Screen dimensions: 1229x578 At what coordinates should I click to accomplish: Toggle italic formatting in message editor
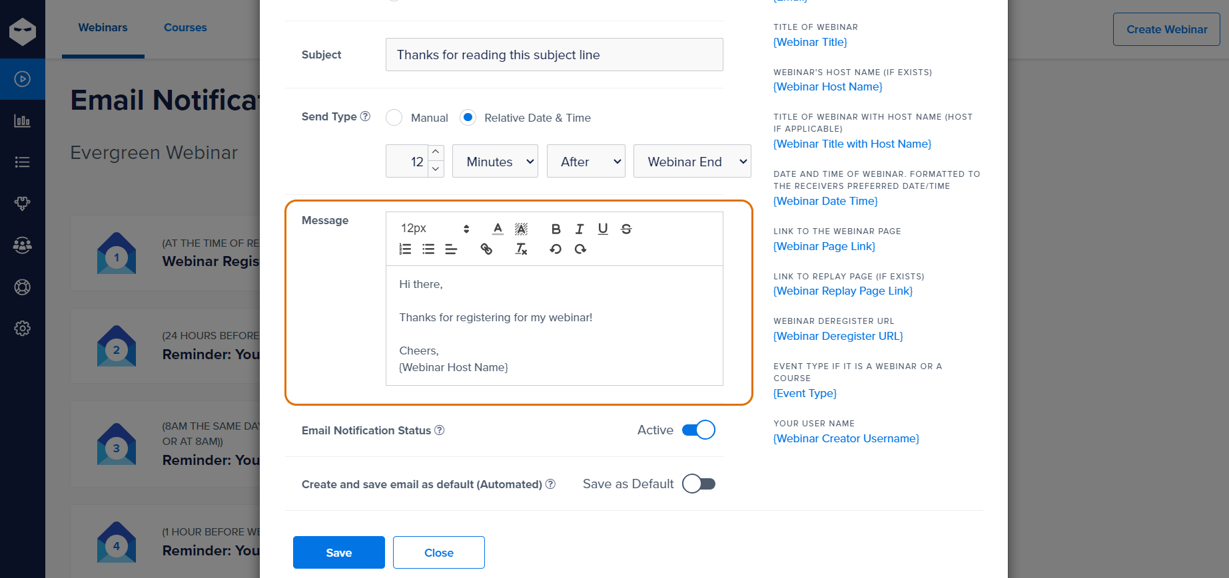click(580, 229)
